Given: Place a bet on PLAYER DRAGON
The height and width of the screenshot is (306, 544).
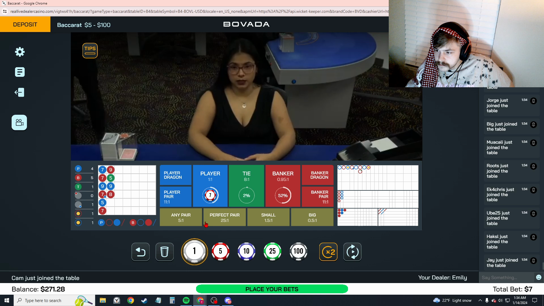Looking at the screenshot, I should [x=176, y=175].
